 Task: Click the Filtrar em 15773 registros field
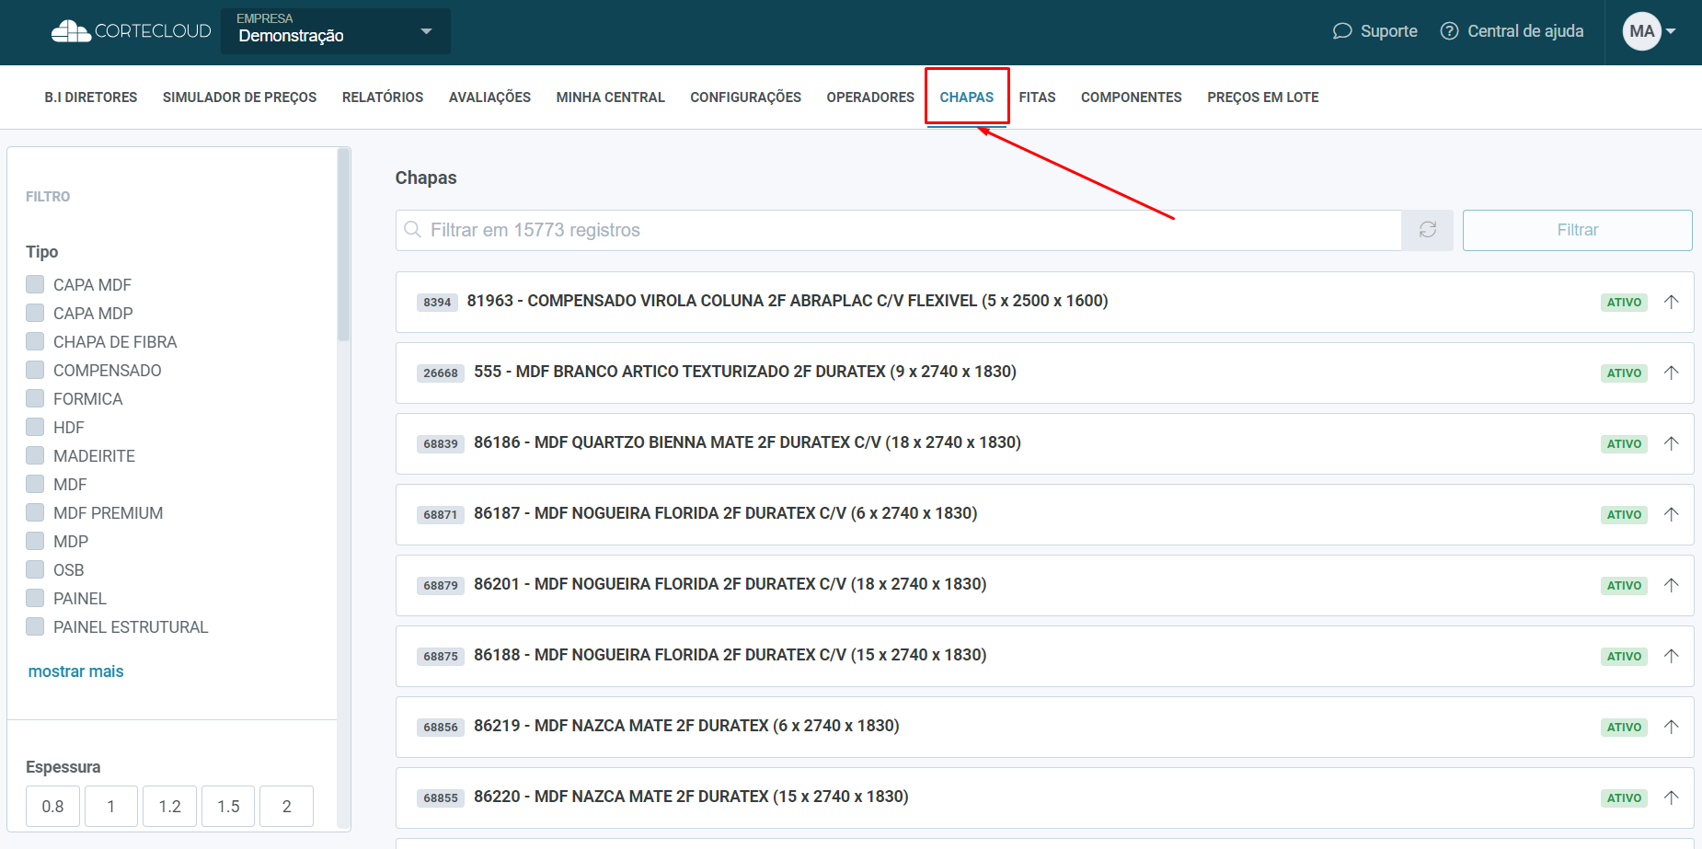[x=899, y=230]
